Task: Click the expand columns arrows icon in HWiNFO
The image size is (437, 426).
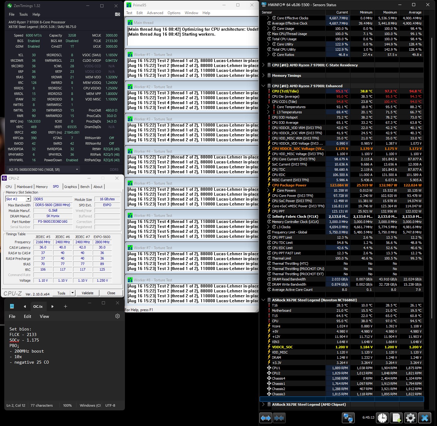Action: pos(266,418)
